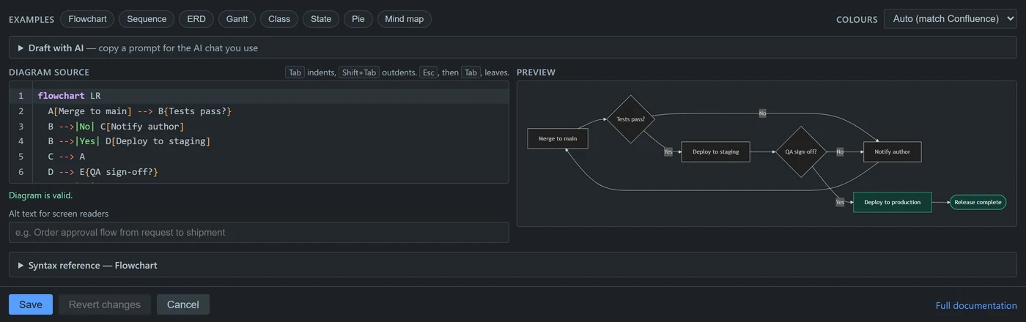Click the 'Release complete' preview node
This screenshot has height=322, width=1026.
[978, 202]
